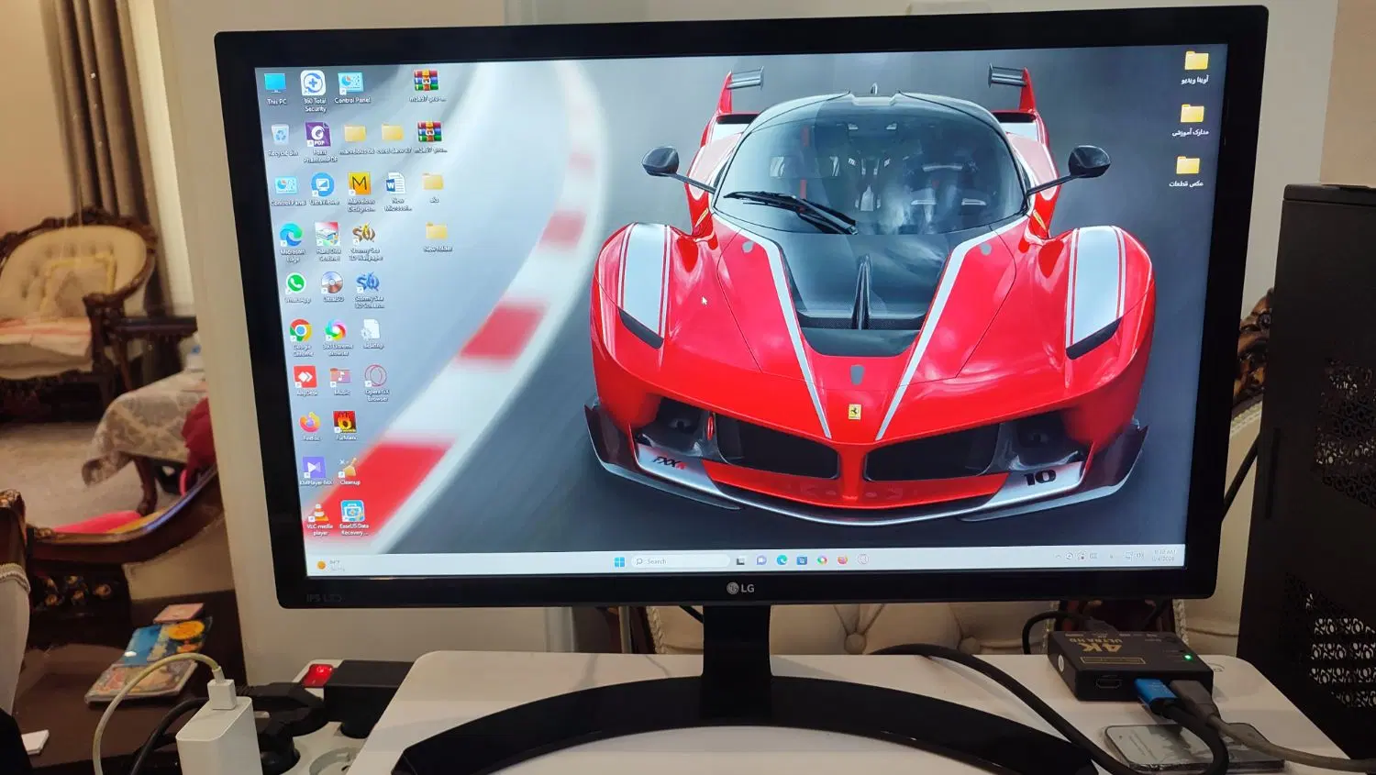Launch Microsoft Edge from the taskbar

[782, 560]
